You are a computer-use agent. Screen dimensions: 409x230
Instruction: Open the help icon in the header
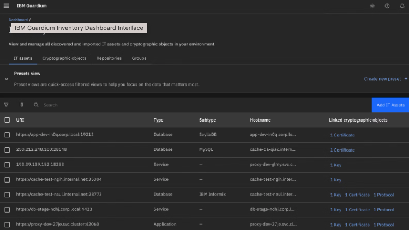(387, 6)
